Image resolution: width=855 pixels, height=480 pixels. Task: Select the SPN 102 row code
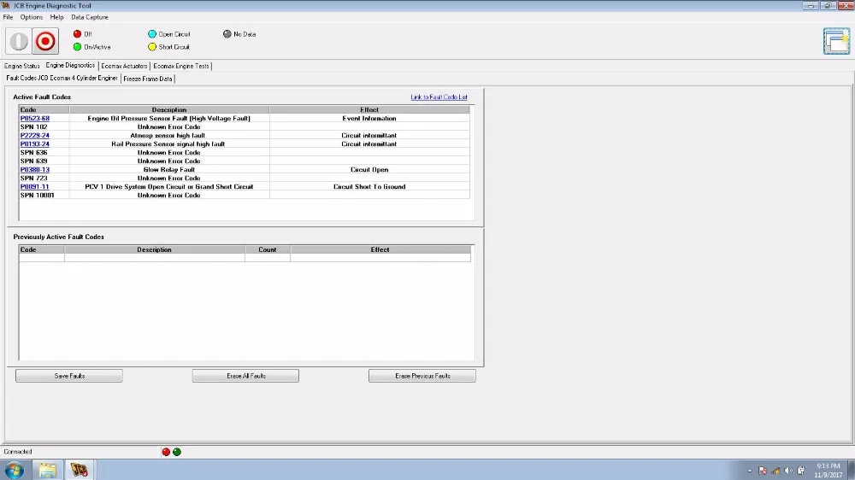(x=34, y=127)
